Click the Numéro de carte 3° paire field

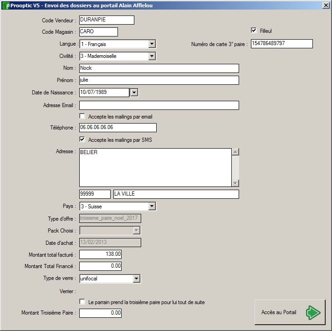pos(282,44)
